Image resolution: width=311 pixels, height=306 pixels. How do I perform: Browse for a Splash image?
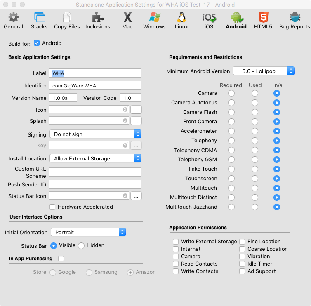(136, 121)
